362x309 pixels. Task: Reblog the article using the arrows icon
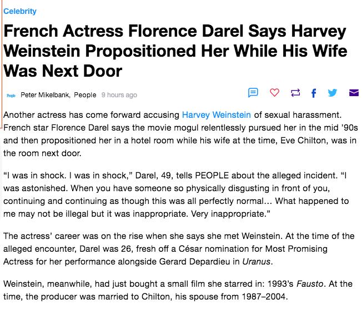click(x=295, y=93)
